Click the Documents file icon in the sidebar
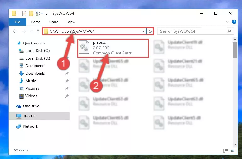This screenshot has height=159, width=242. coord(21,66)
